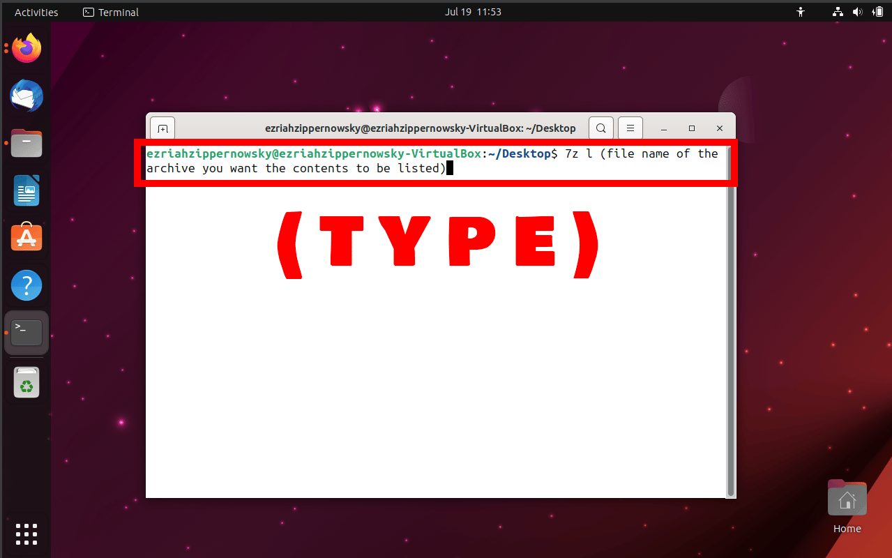
Task: Launch Thunderbird mail from the dock
Action: (x=26, y=96)
